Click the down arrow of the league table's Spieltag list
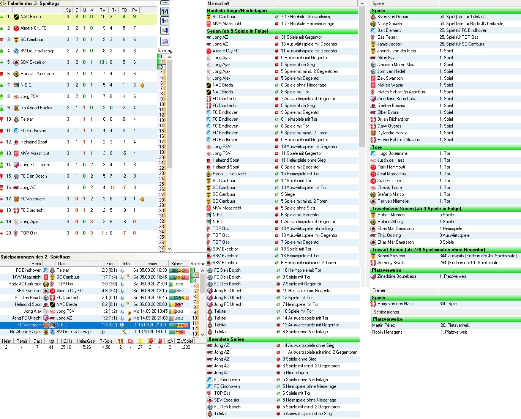This screenshot has width=521, height=419. point(169,249)
